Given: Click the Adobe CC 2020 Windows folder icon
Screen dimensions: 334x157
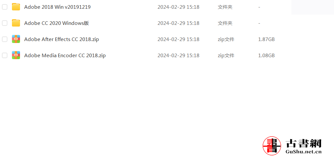Looking at the screenshot, I should (x=16, y=23).
